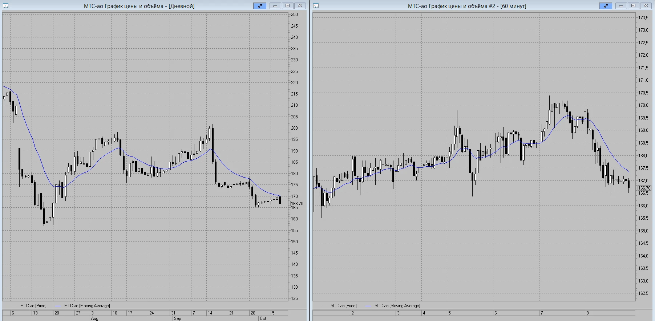The width and height of the screenshot is (655, 321).
Task: Click the Oct month label on the Дневной time axis
Action: pyautogui.click(x=263, y=318)
